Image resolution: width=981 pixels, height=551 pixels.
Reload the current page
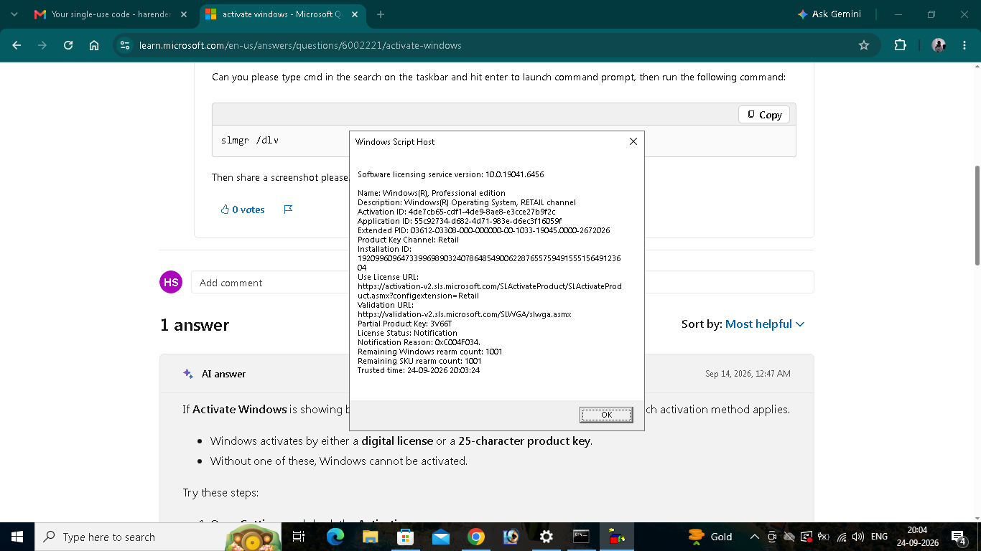(68, 45)
